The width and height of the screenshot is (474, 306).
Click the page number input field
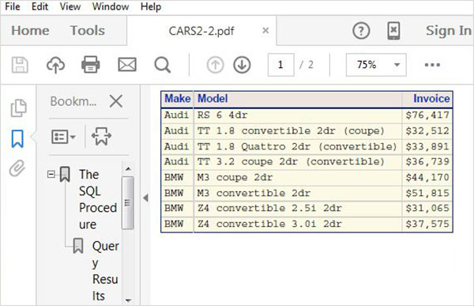click(280, 65)
